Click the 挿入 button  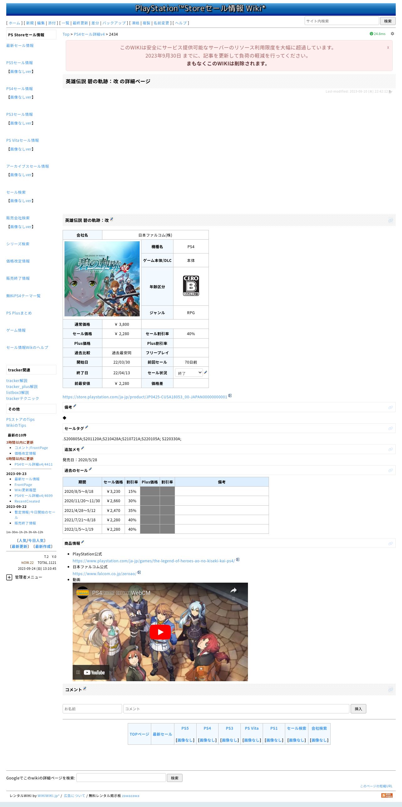coord(358,709)
